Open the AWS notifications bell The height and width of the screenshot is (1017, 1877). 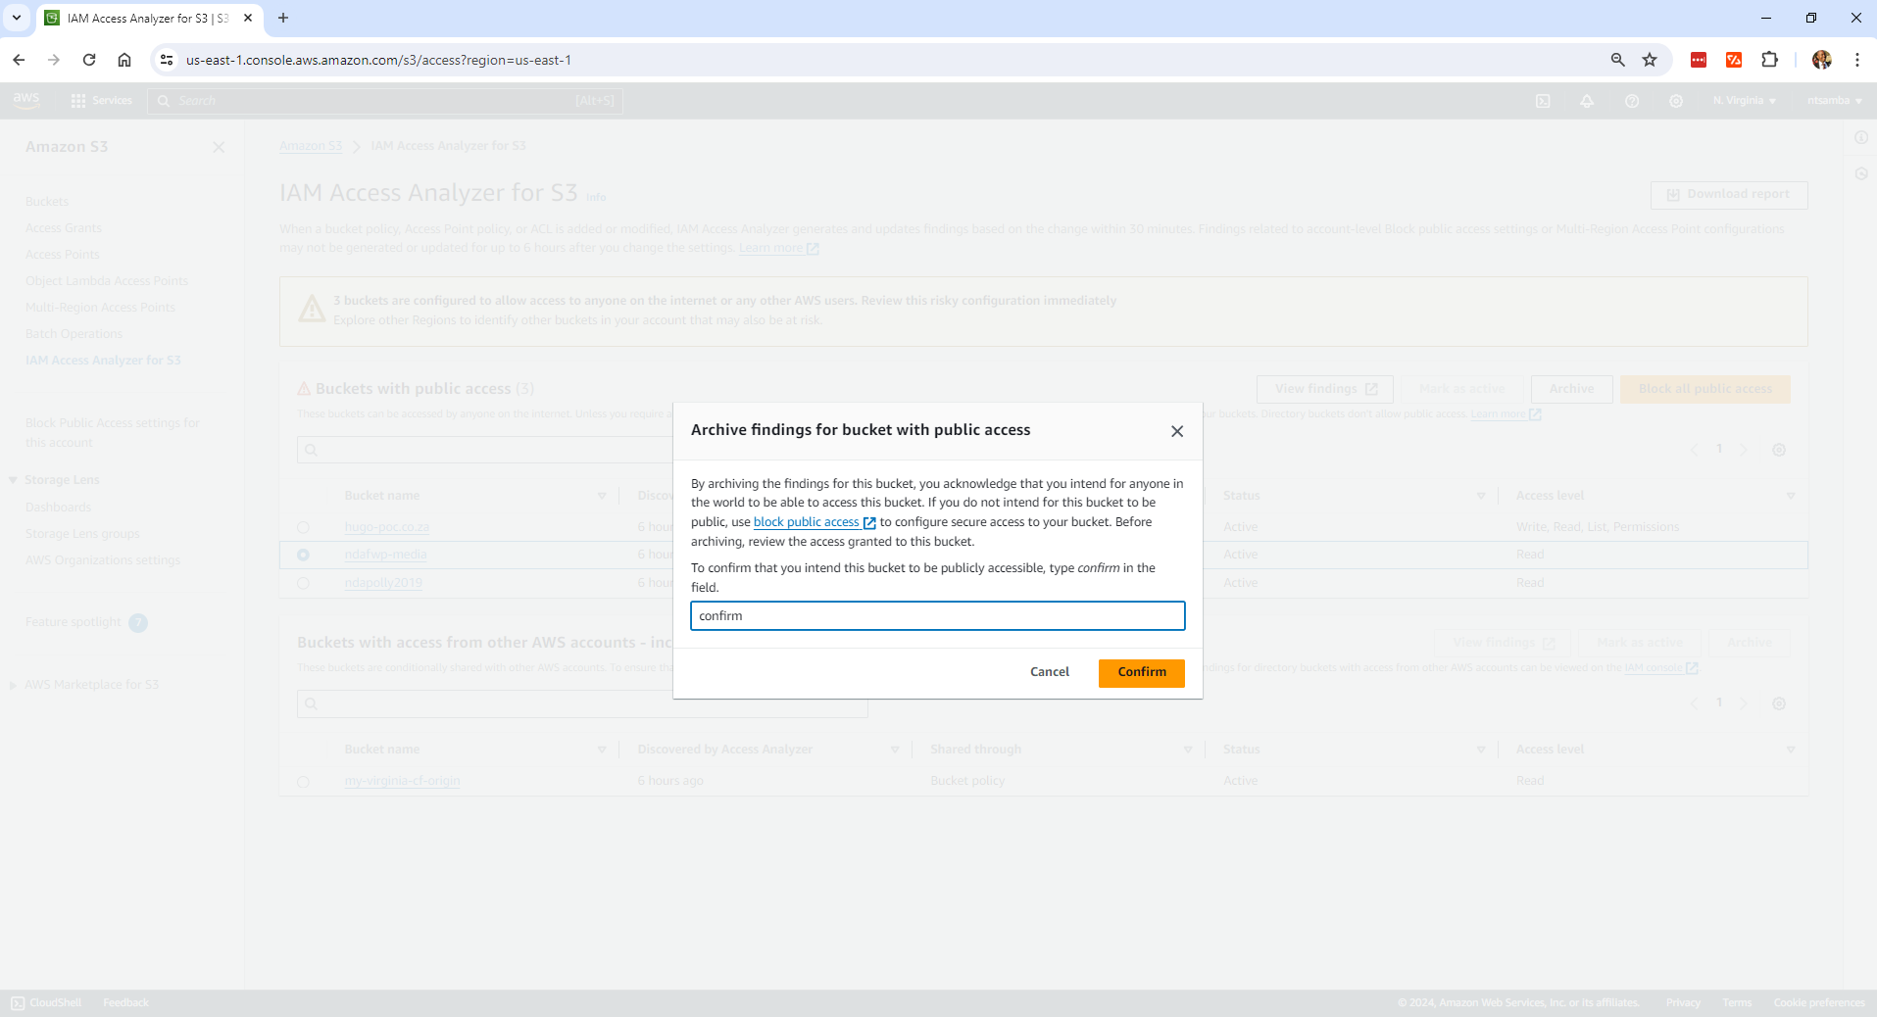(x=1587, y=101)
